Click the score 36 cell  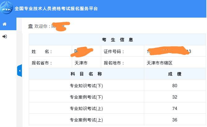coord(175,120)
